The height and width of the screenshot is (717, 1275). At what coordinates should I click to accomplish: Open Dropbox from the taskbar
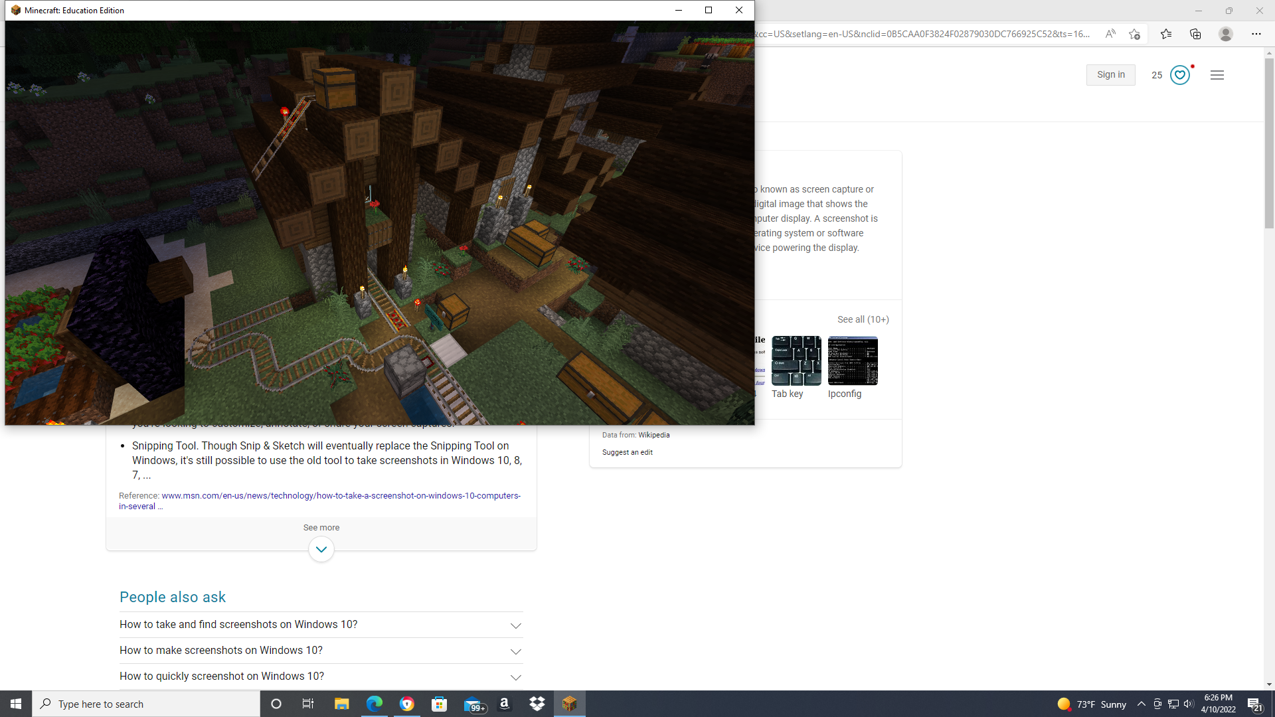tap(537, 704)
